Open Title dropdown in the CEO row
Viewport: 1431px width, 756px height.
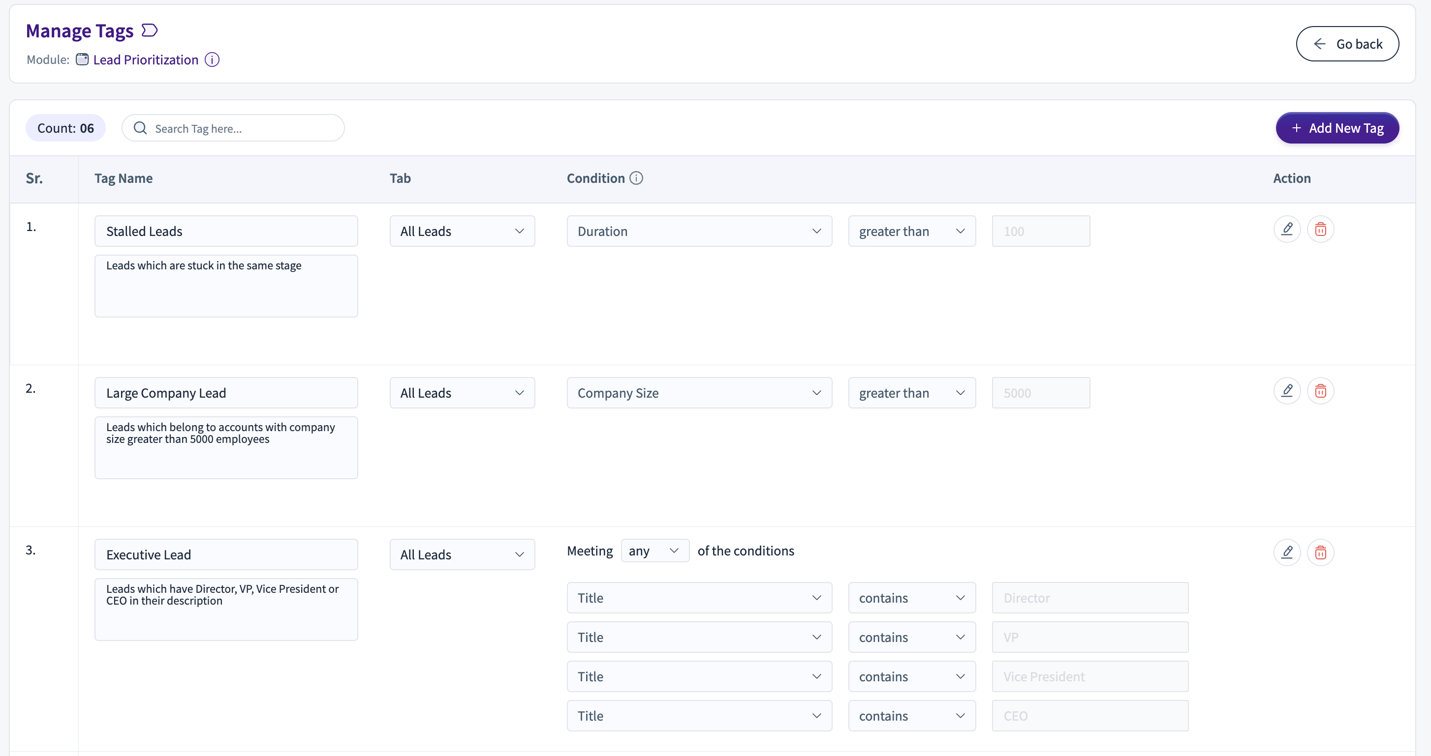coord(699,716)
